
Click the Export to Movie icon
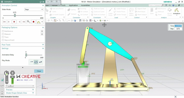(x=29, y=22)
